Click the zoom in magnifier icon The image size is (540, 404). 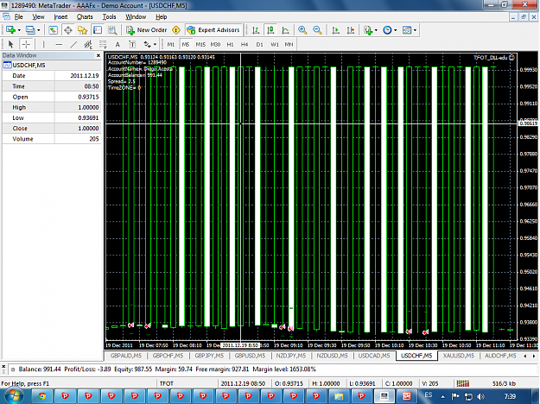click(302, 30)
